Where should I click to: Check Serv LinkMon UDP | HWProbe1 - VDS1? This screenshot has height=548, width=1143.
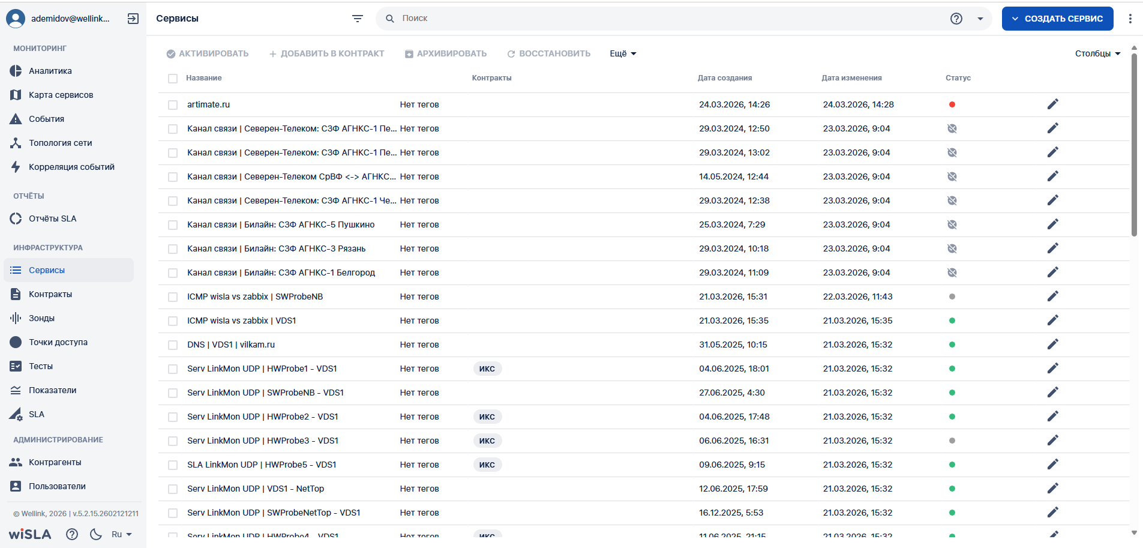173,369
